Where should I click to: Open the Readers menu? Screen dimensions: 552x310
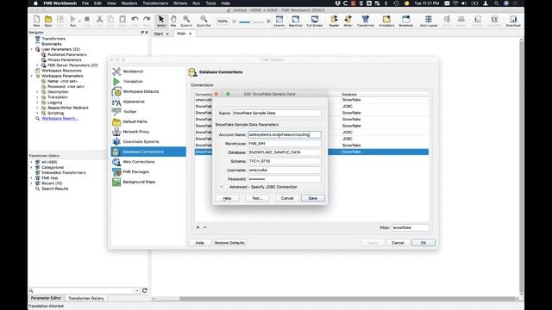point(129,3)
